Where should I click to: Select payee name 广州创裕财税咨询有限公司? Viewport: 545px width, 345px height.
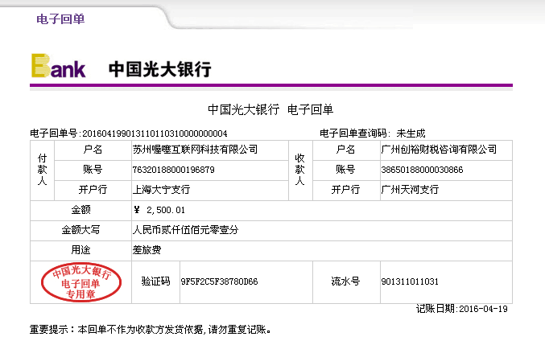pos(439,150)
